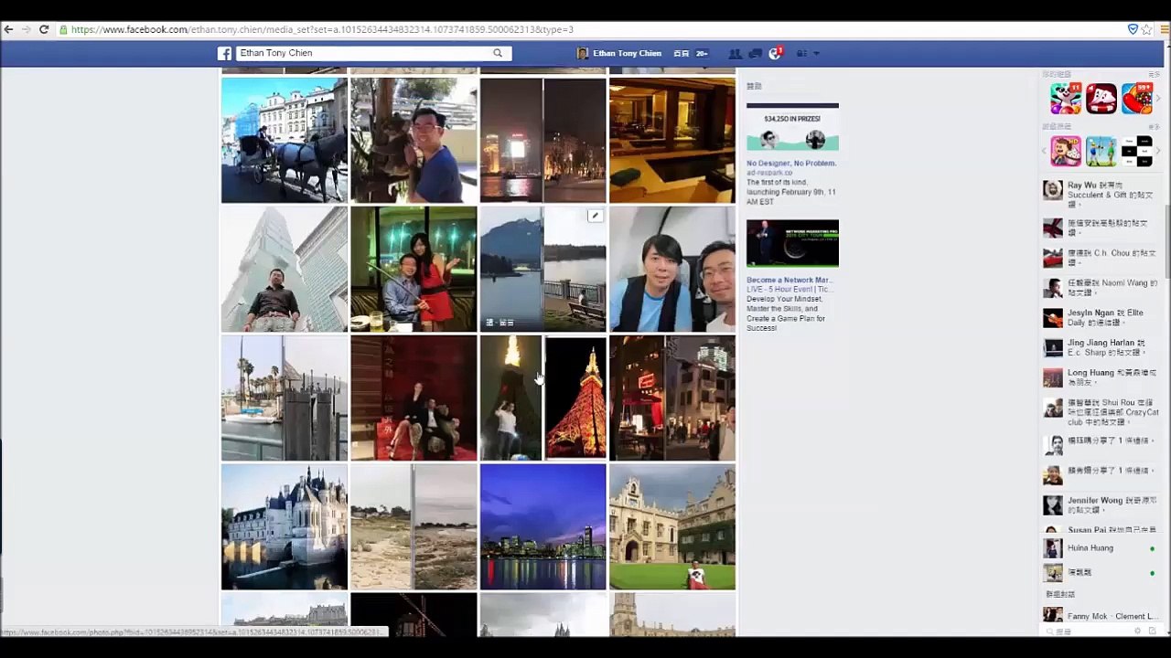The image size is (1171, 658).
Task: Open the horse carriage photo
Action: tap(285, 140)
